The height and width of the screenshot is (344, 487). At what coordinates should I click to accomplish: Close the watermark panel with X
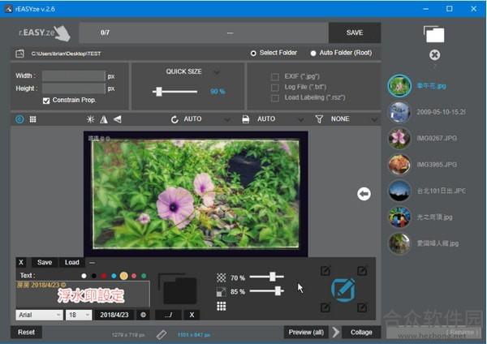[x=21, y=262]
